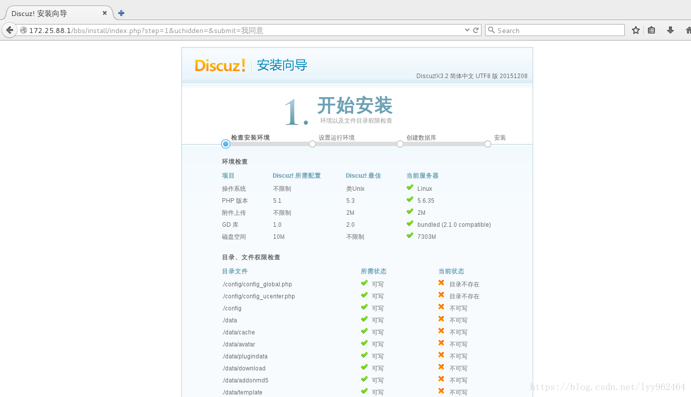Click the 磁盘空间 row label

(x=234, y=237)
